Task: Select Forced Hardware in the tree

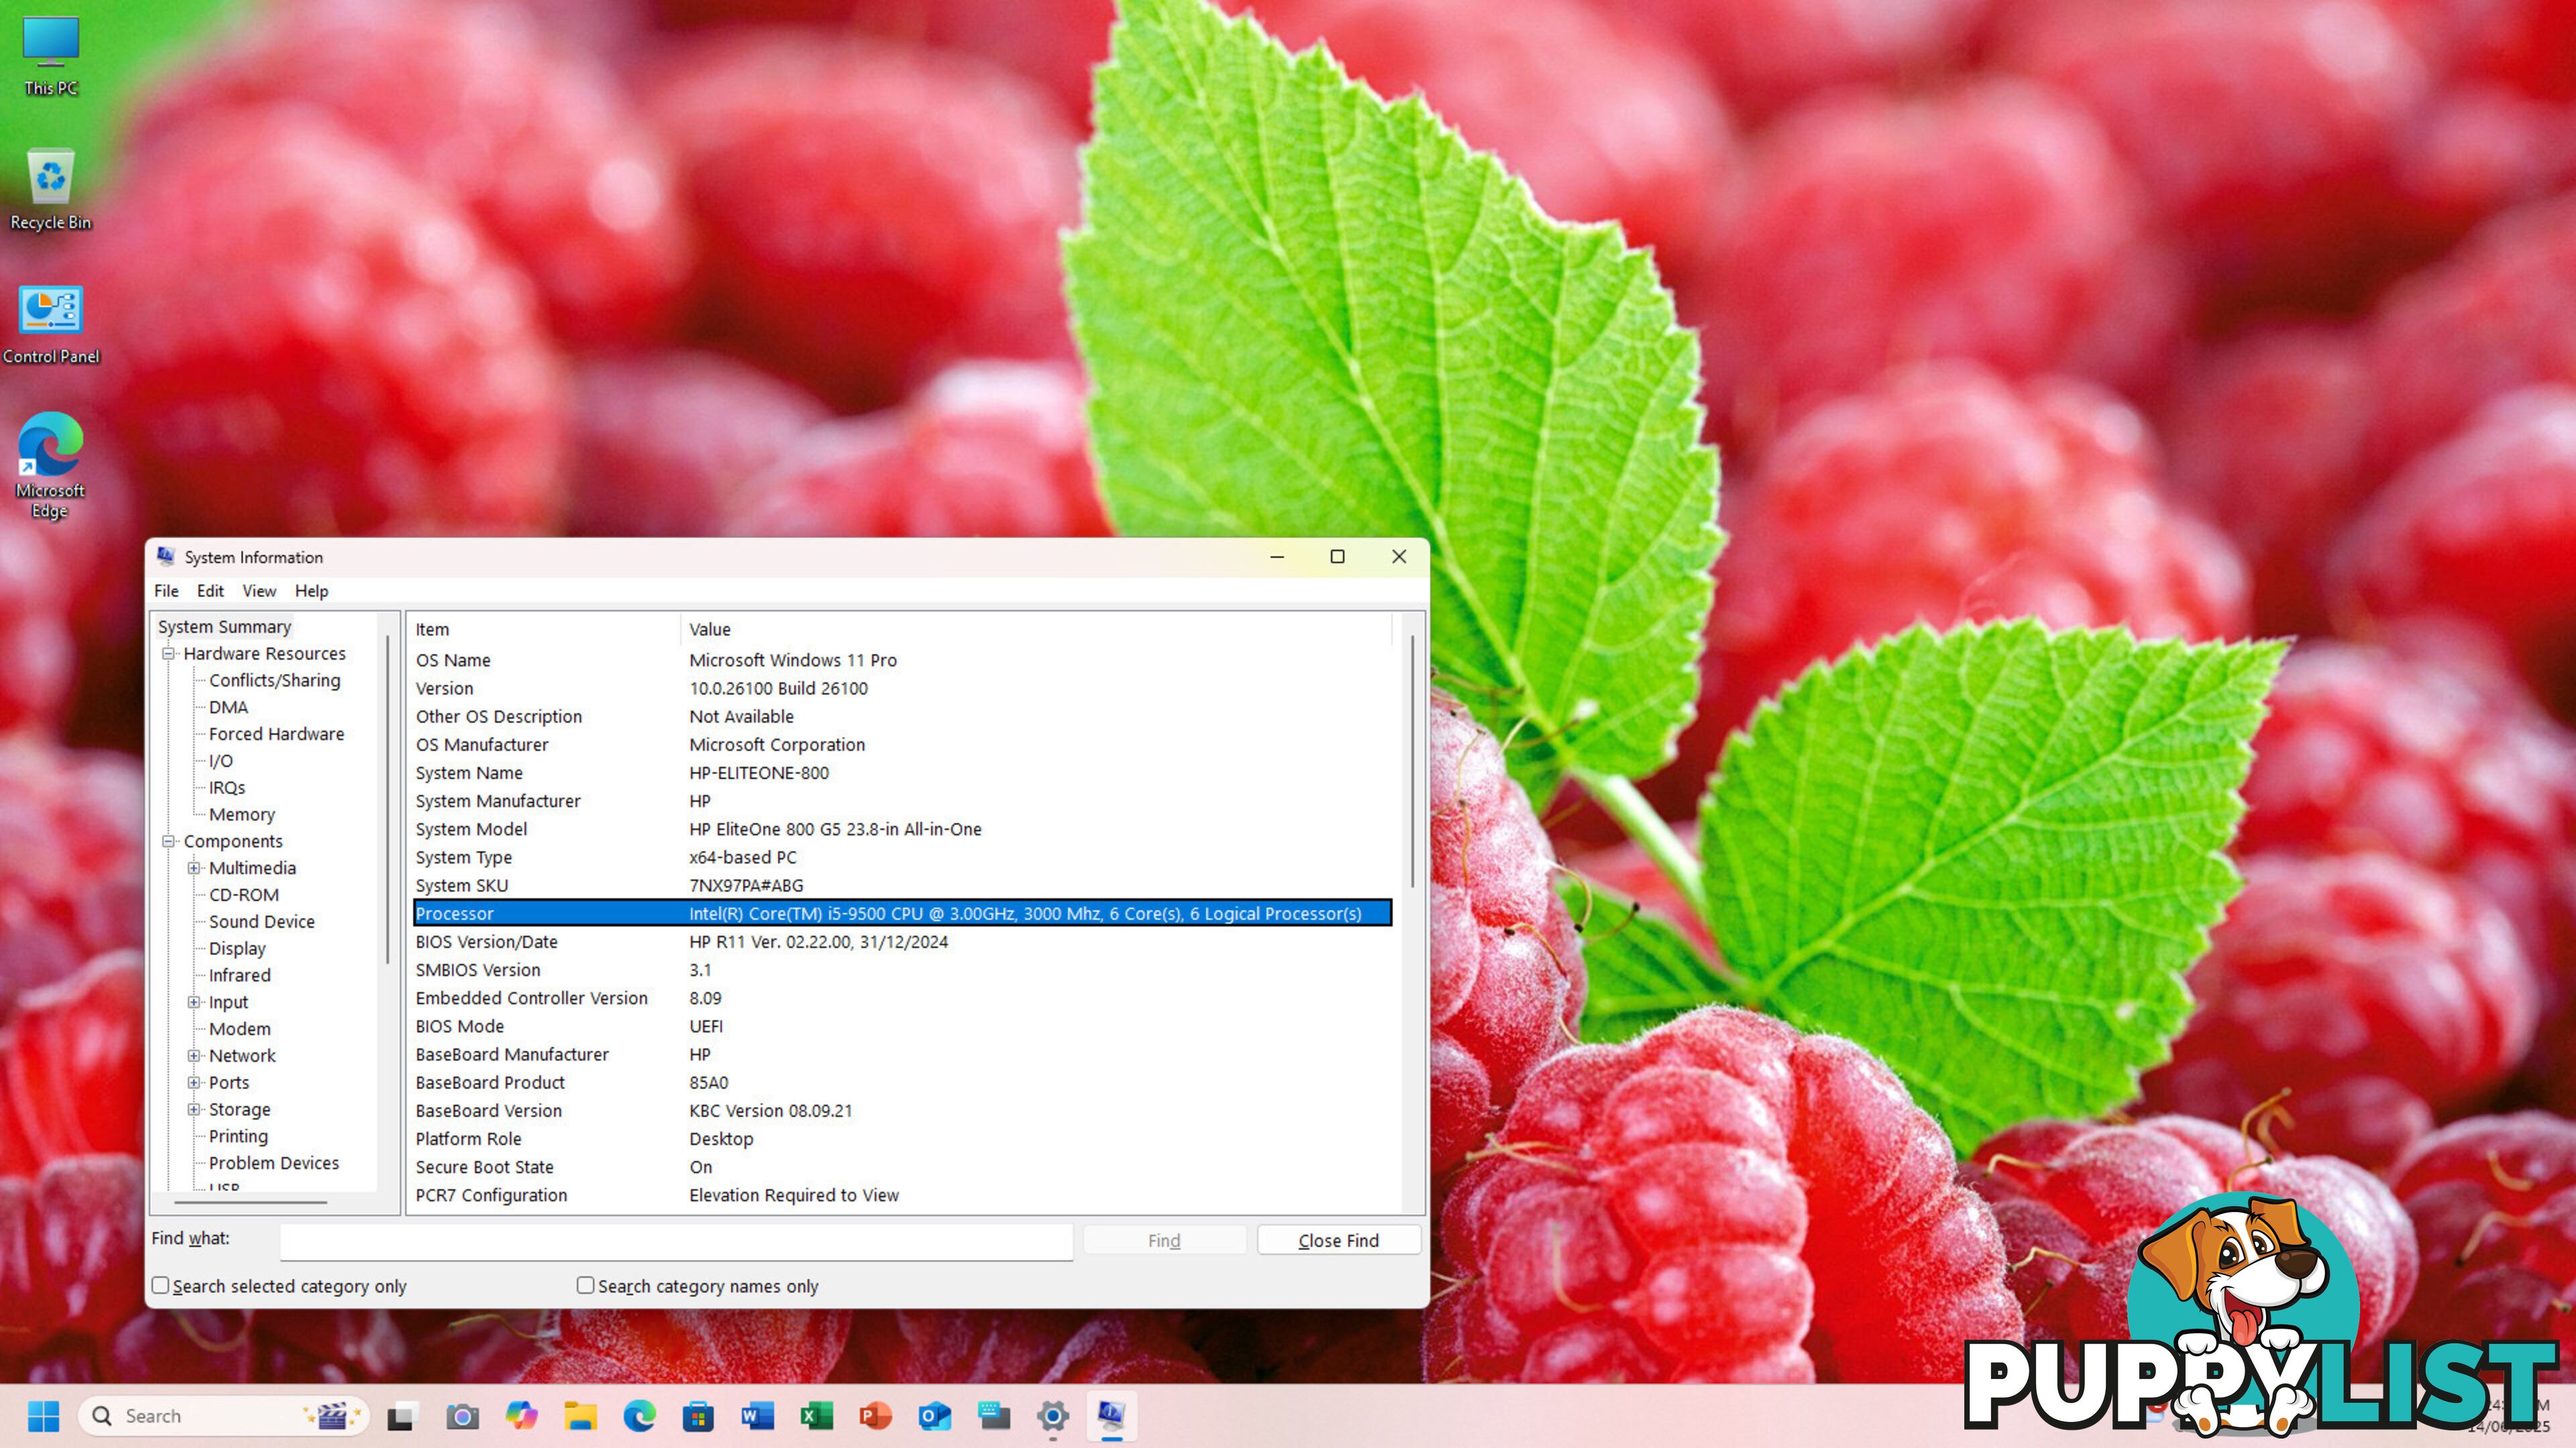Action: pos(276,735)
